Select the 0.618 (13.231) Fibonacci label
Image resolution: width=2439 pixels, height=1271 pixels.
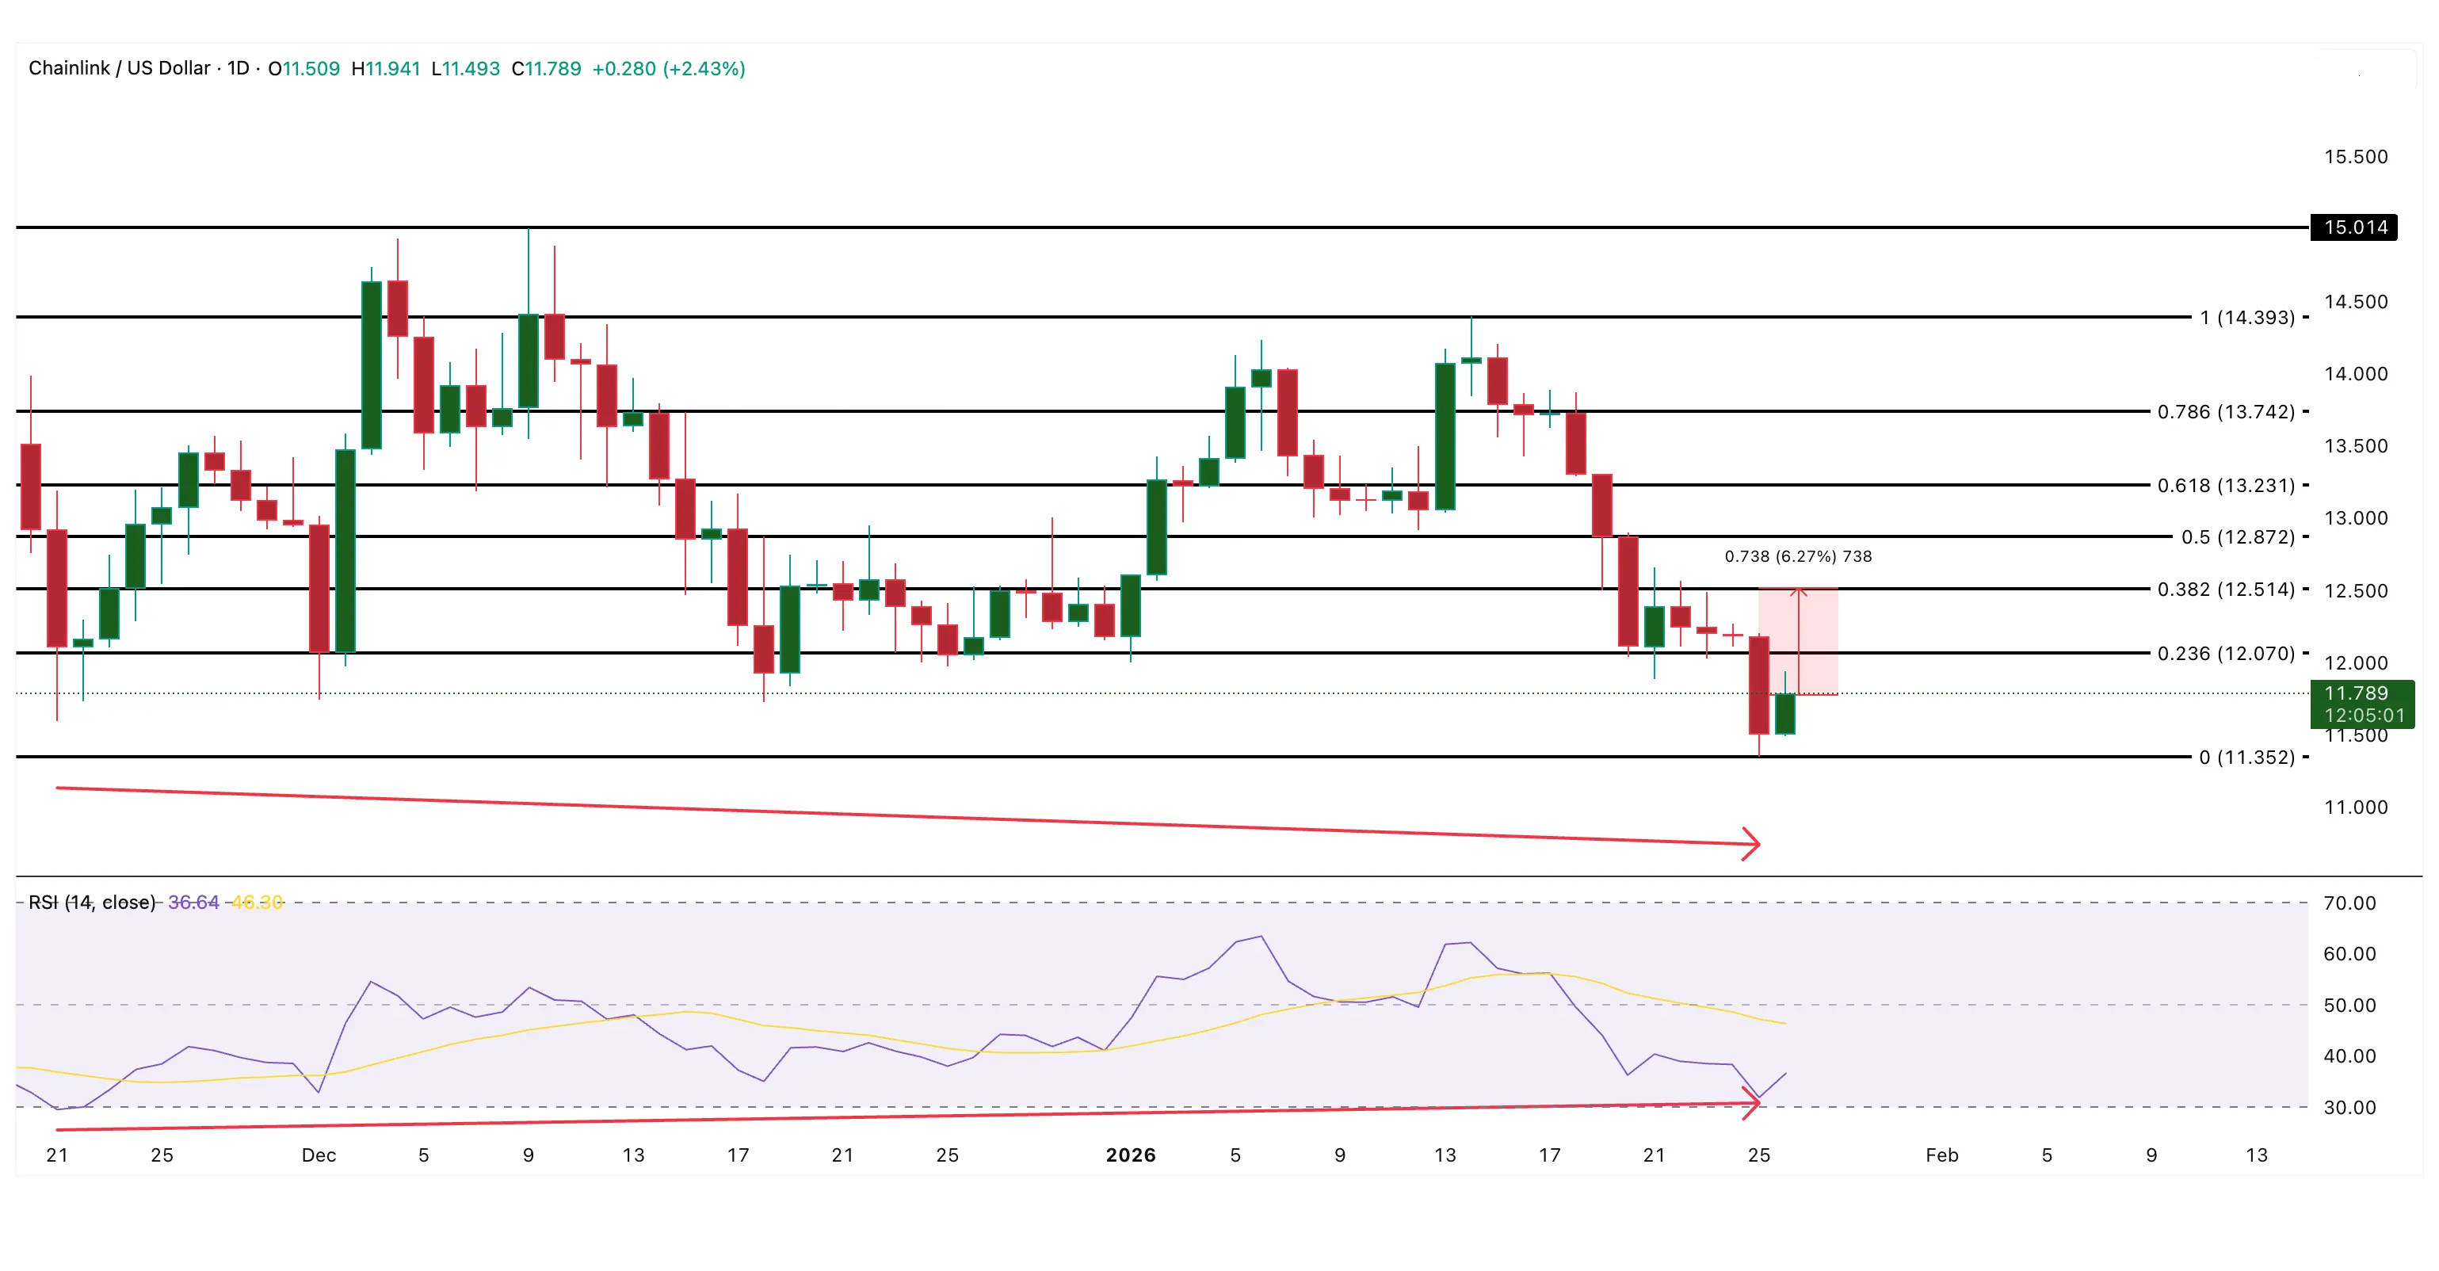(x=2225, y=486)
